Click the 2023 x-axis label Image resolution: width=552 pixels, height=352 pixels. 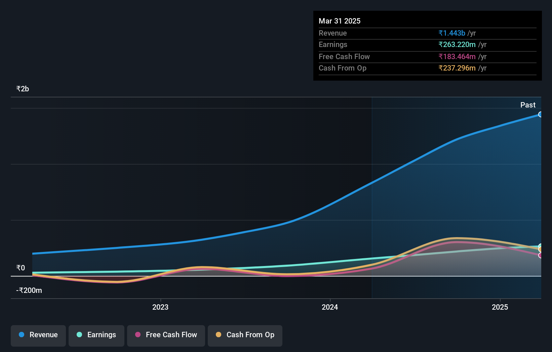(160, 307)
